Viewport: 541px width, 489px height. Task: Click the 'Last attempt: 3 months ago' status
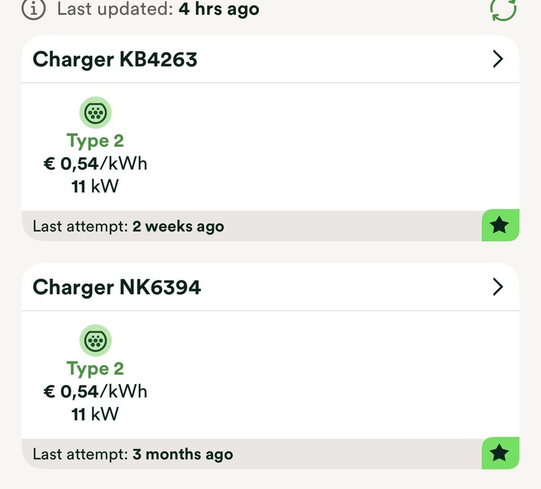[133, 455]
